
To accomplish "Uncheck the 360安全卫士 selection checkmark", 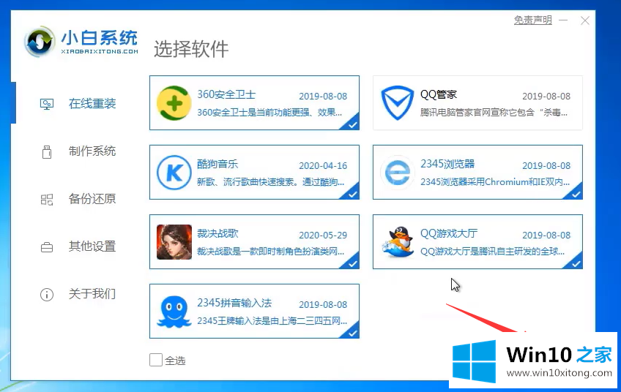I will [351, 124].
